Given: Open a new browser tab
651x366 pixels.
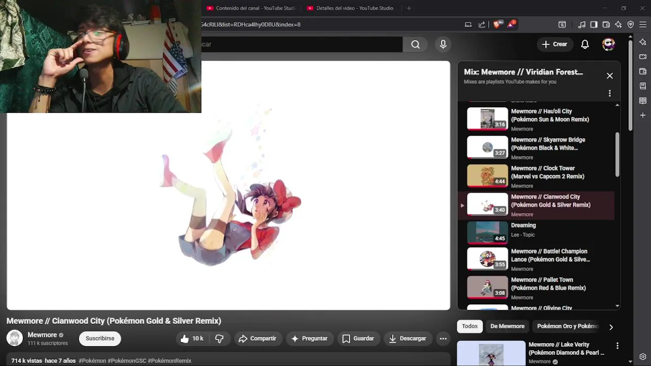Looking at the screenshot, I should [409, 8].
